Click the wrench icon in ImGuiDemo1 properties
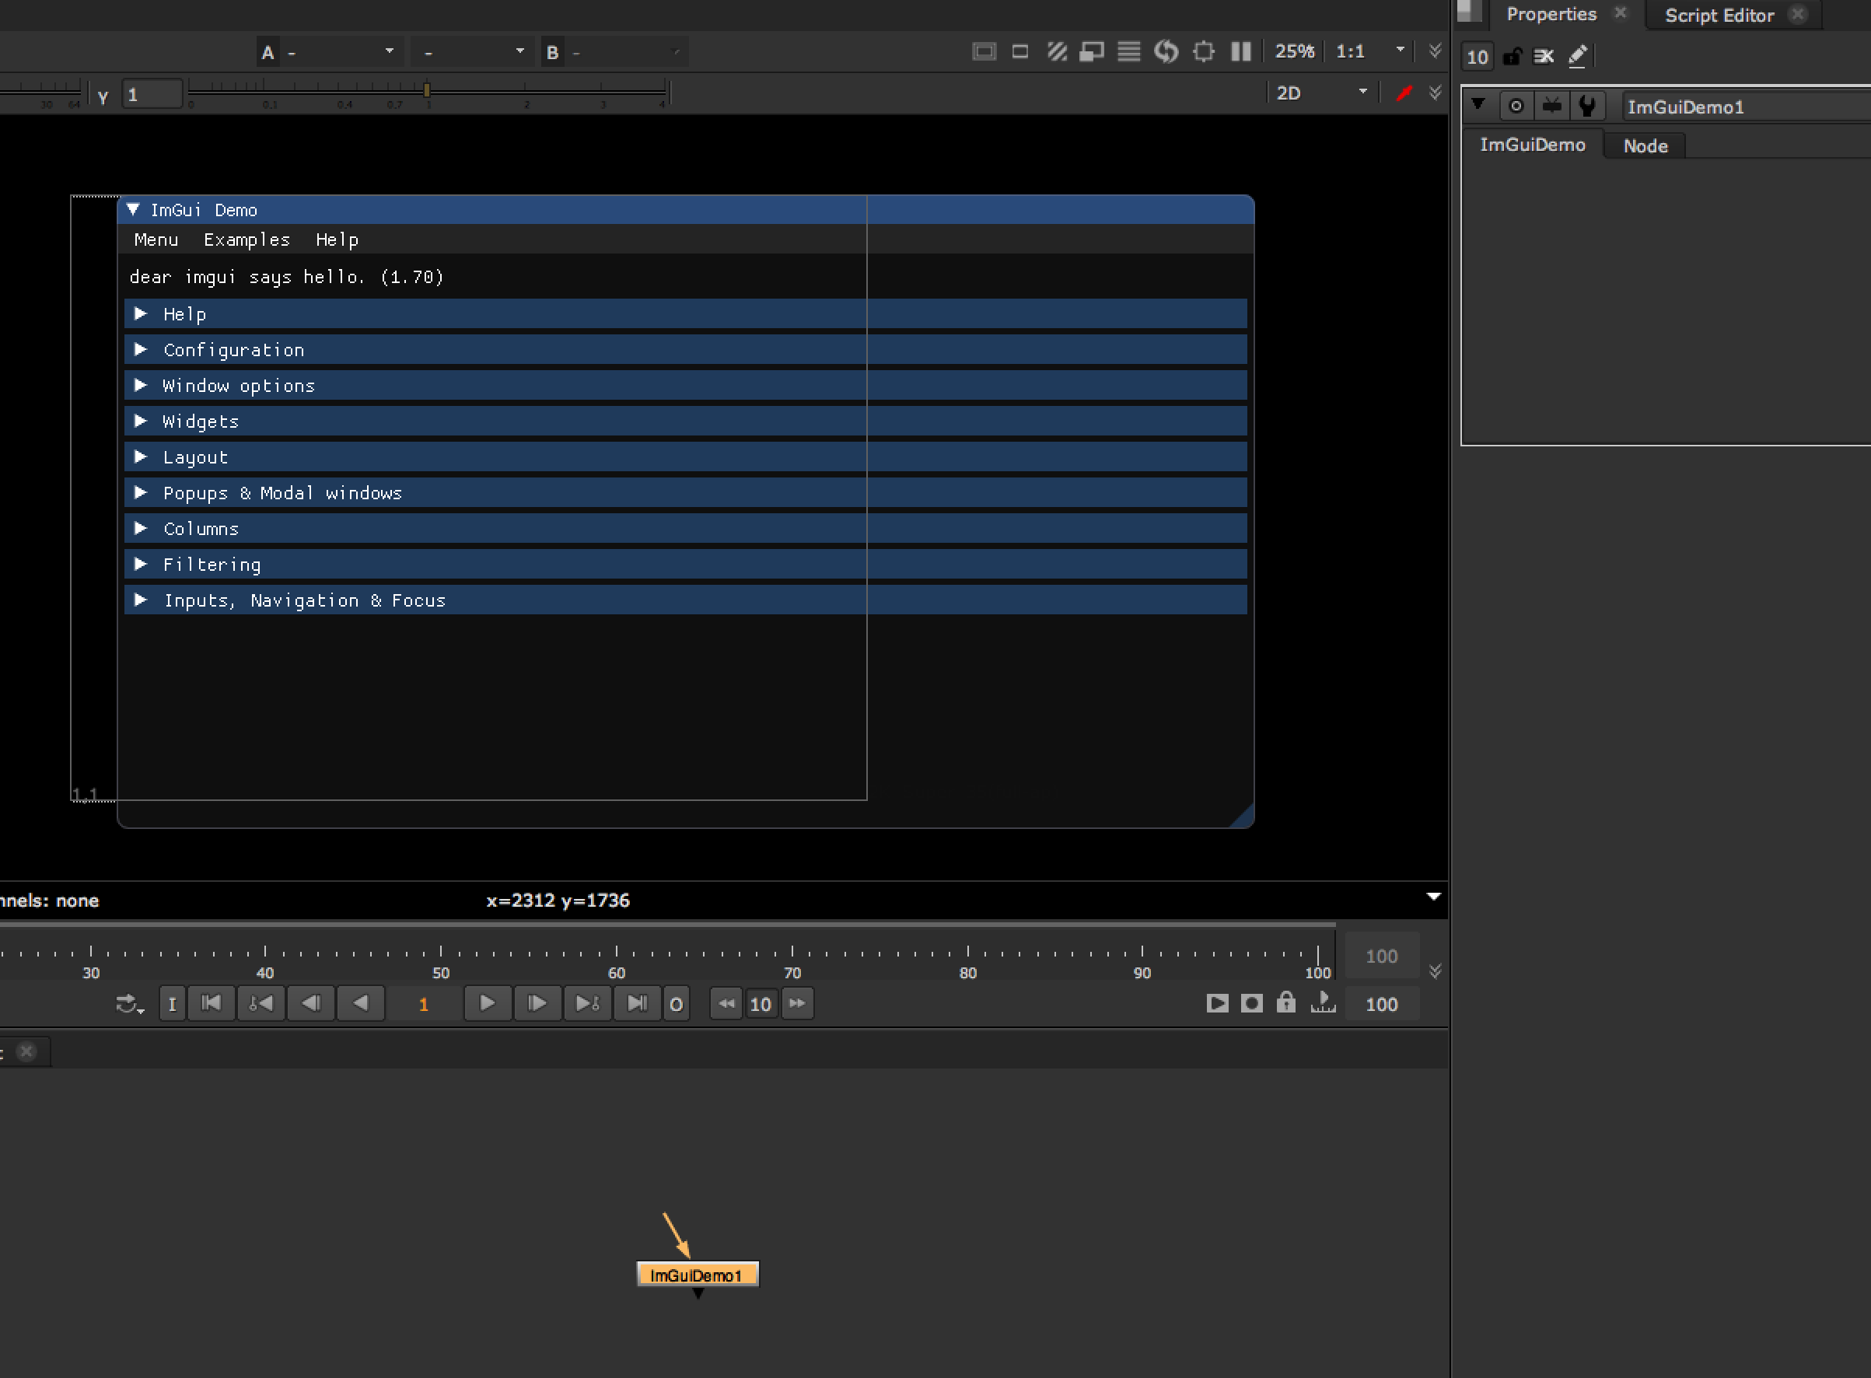 (1587, 106)
